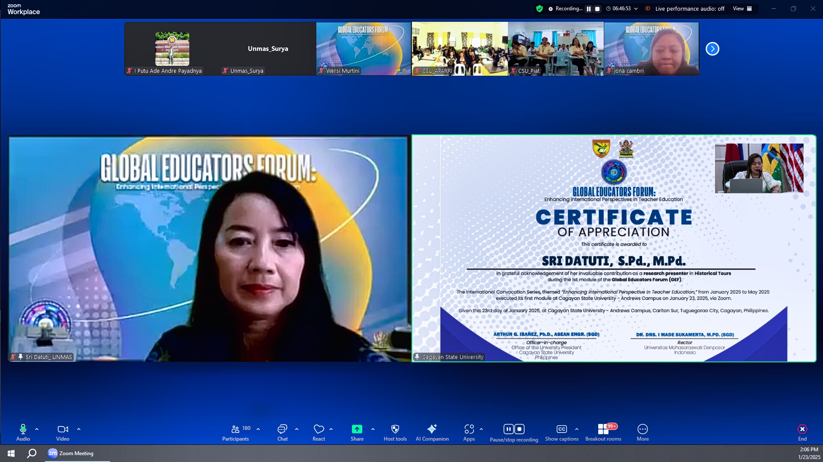
Task: Click muted mic icon on Wersi Murtini thumbnail
Action: [x=321, y=71]
